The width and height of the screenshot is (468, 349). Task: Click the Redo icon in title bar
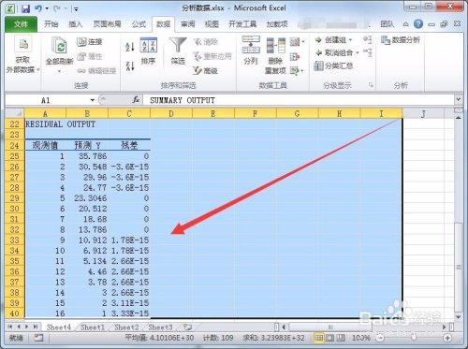57,8
